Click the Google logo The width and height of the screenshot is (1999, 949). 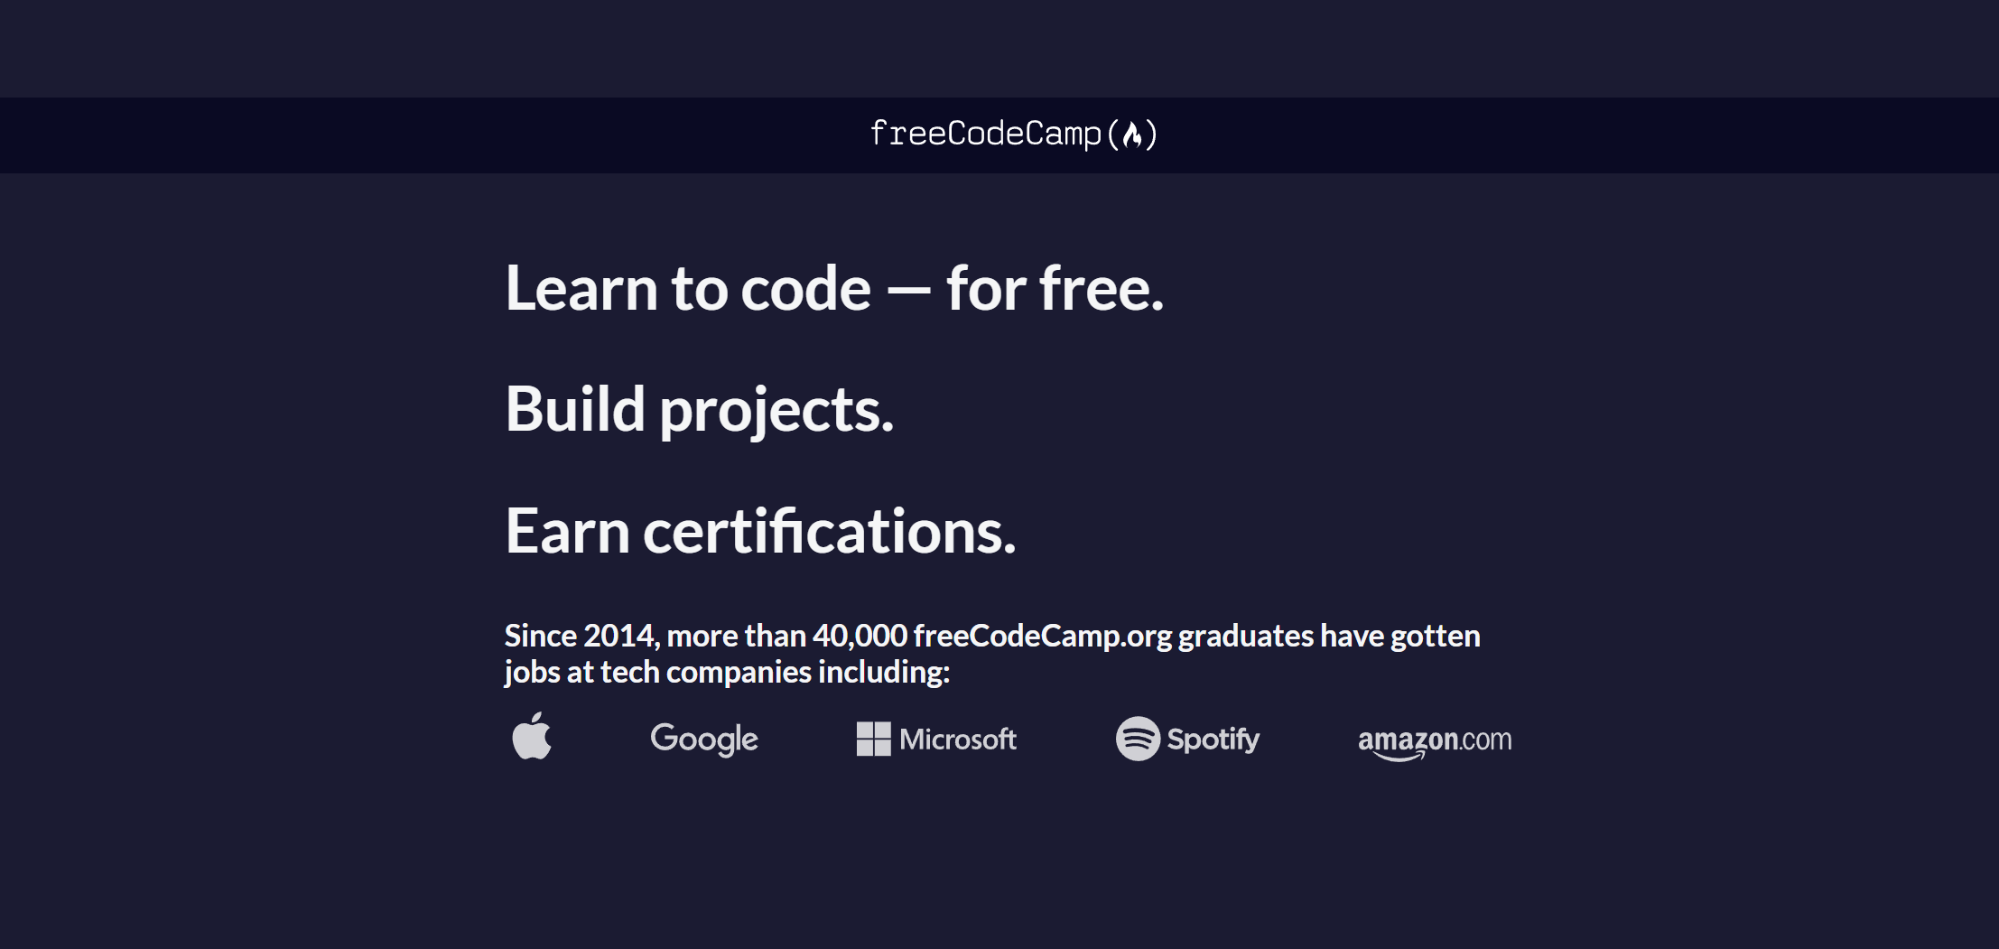click(703, 739)
